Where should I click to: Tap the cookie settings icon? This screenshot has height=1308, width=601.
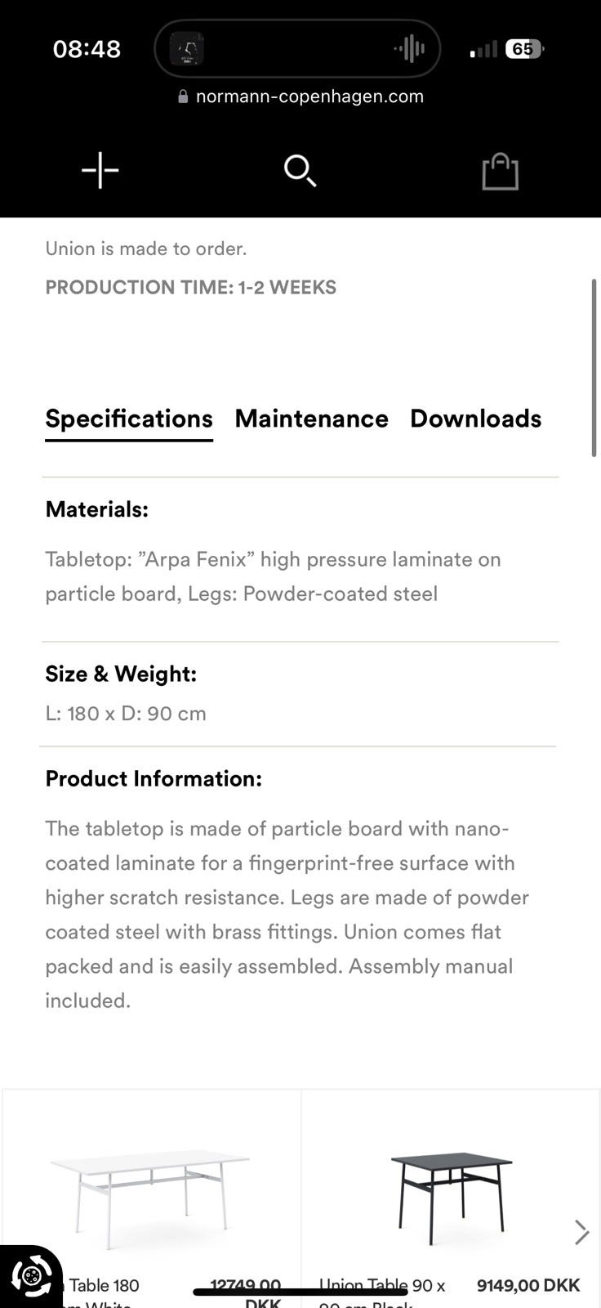[x=30, y=1276]
